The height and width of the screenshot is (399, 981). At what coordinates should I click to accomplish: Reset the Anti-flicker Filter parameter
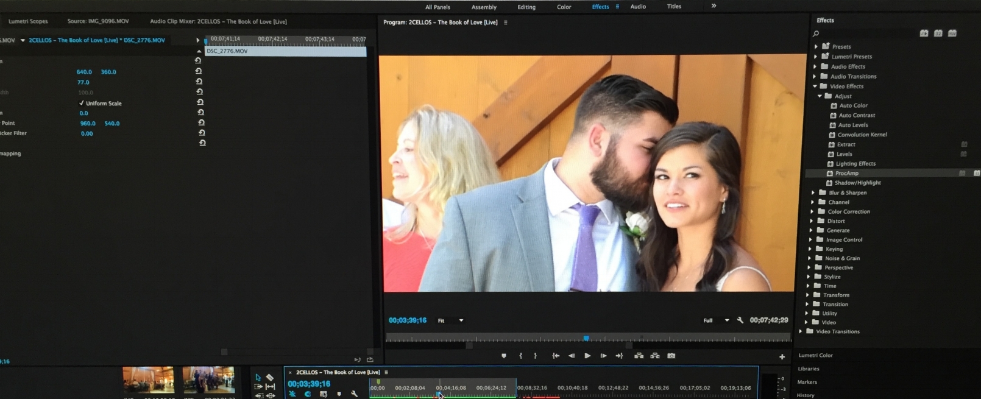click(x=202, y=133)
